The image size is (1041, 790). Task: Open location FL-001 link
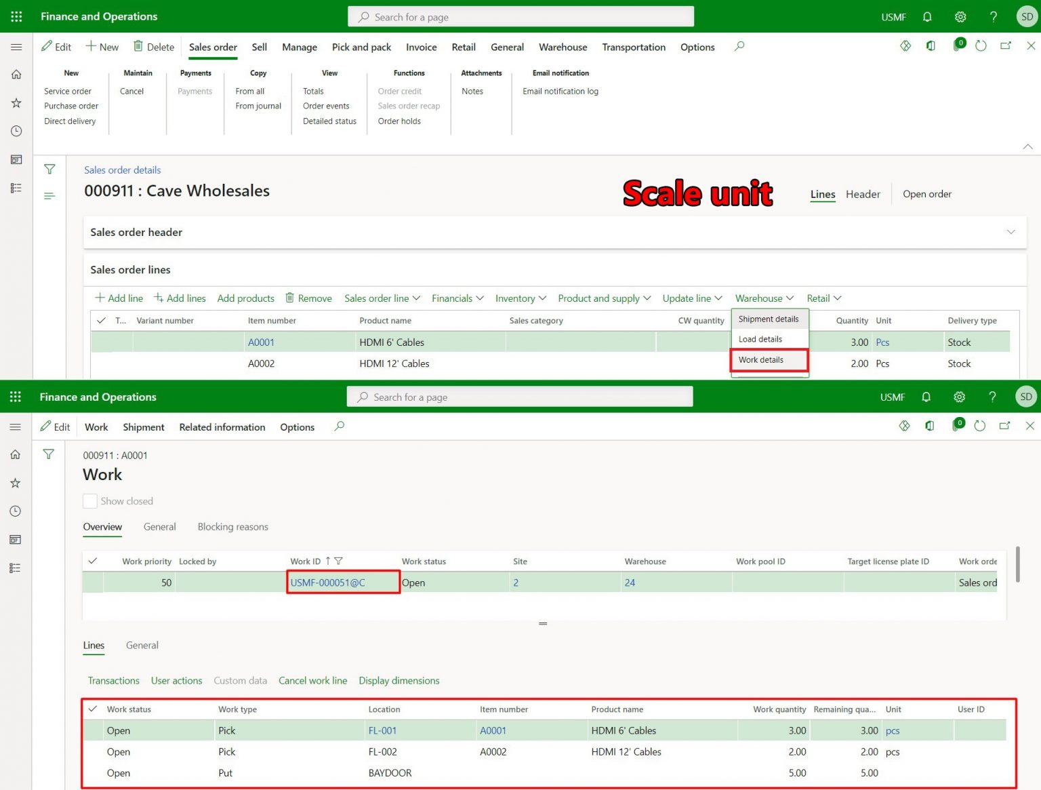(x=382, y=731)
